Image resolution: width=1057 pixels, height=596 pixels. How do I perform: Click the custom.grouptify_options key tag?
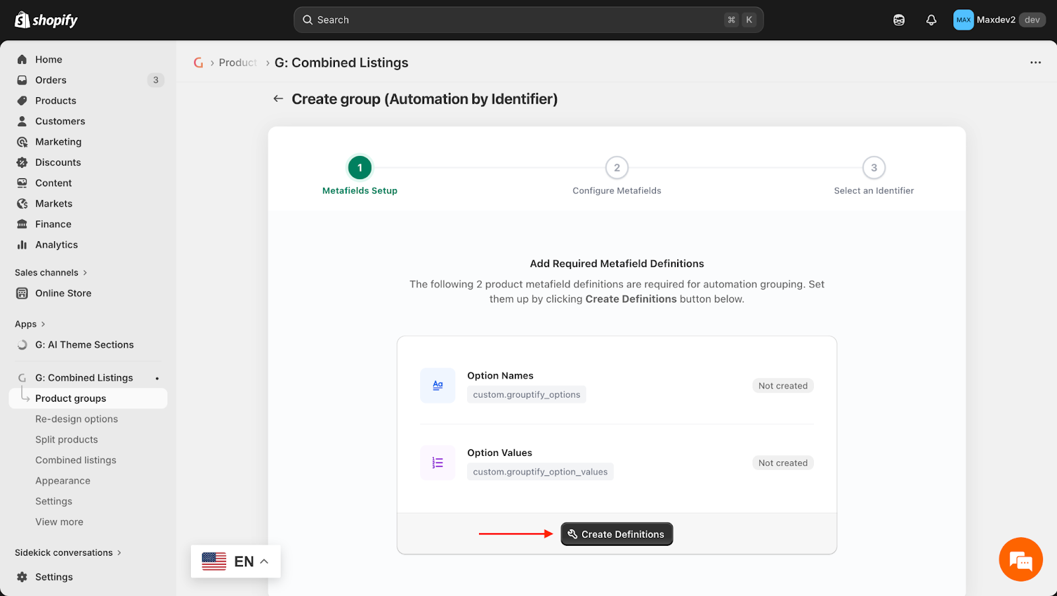click(527, 394)
